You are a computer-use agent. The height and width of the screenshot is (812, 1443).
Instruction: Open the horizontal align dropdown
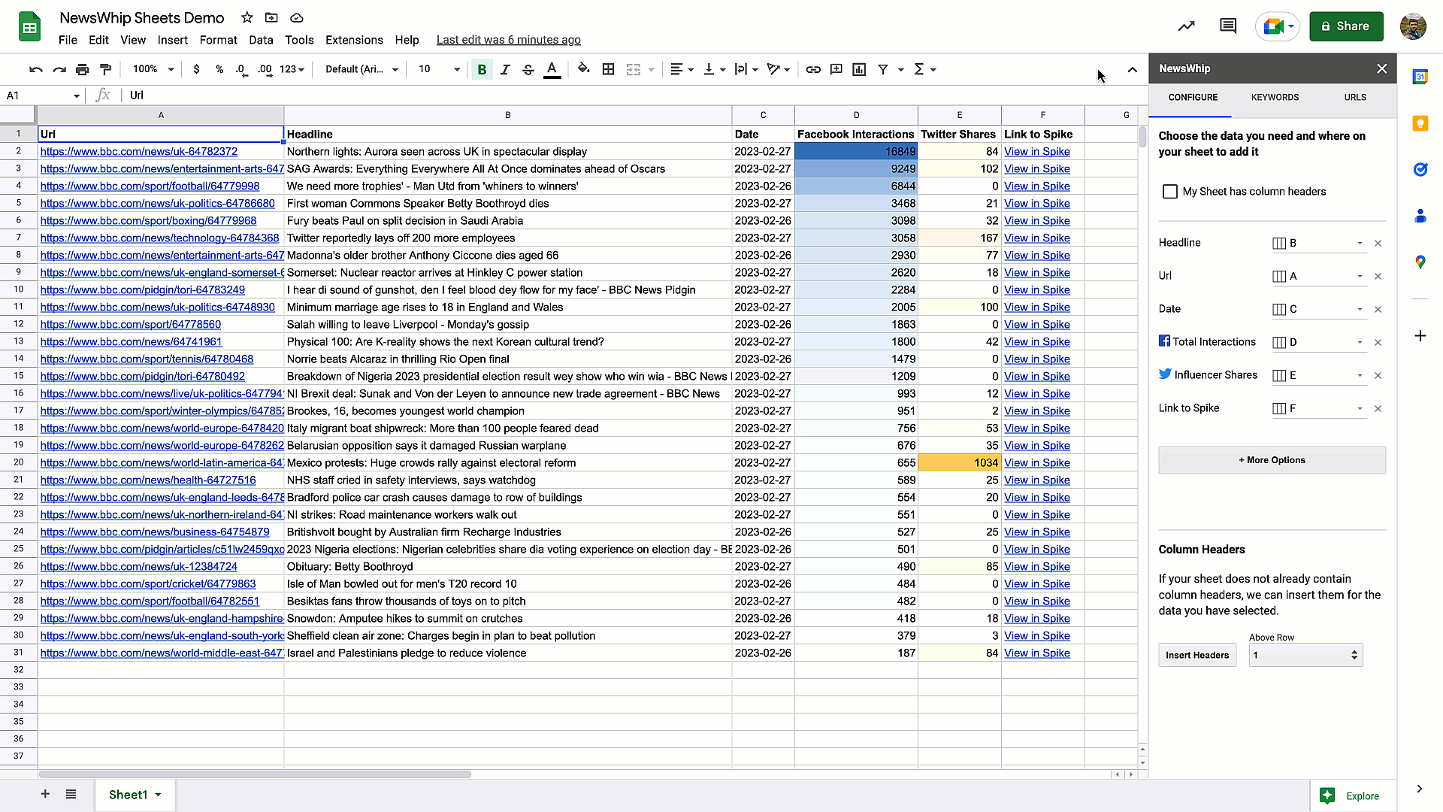tap(682, 69)
